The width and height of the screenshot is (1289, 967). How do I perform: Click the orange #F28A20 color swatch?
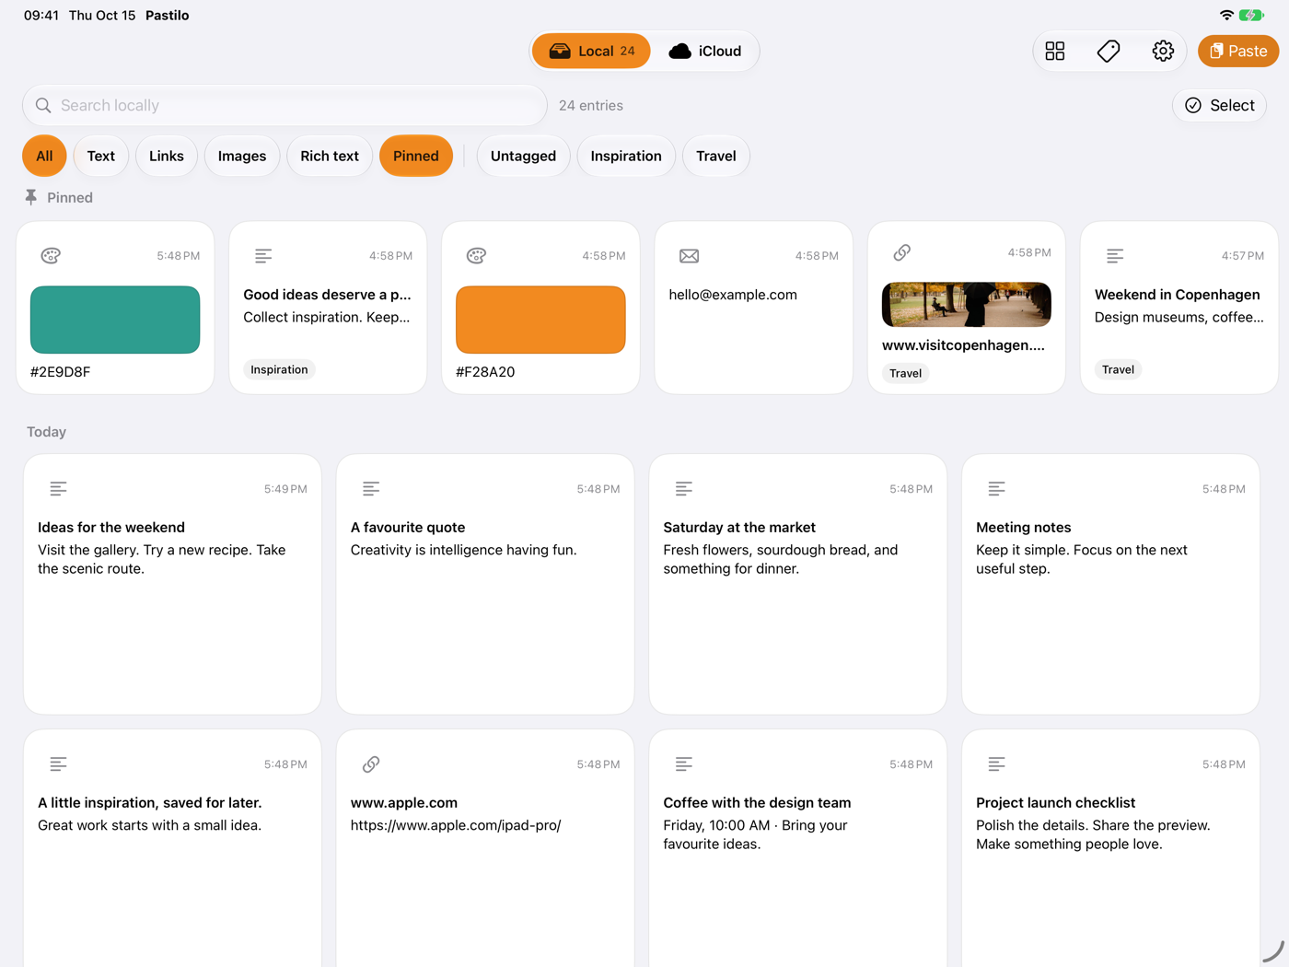click(540, 320)
